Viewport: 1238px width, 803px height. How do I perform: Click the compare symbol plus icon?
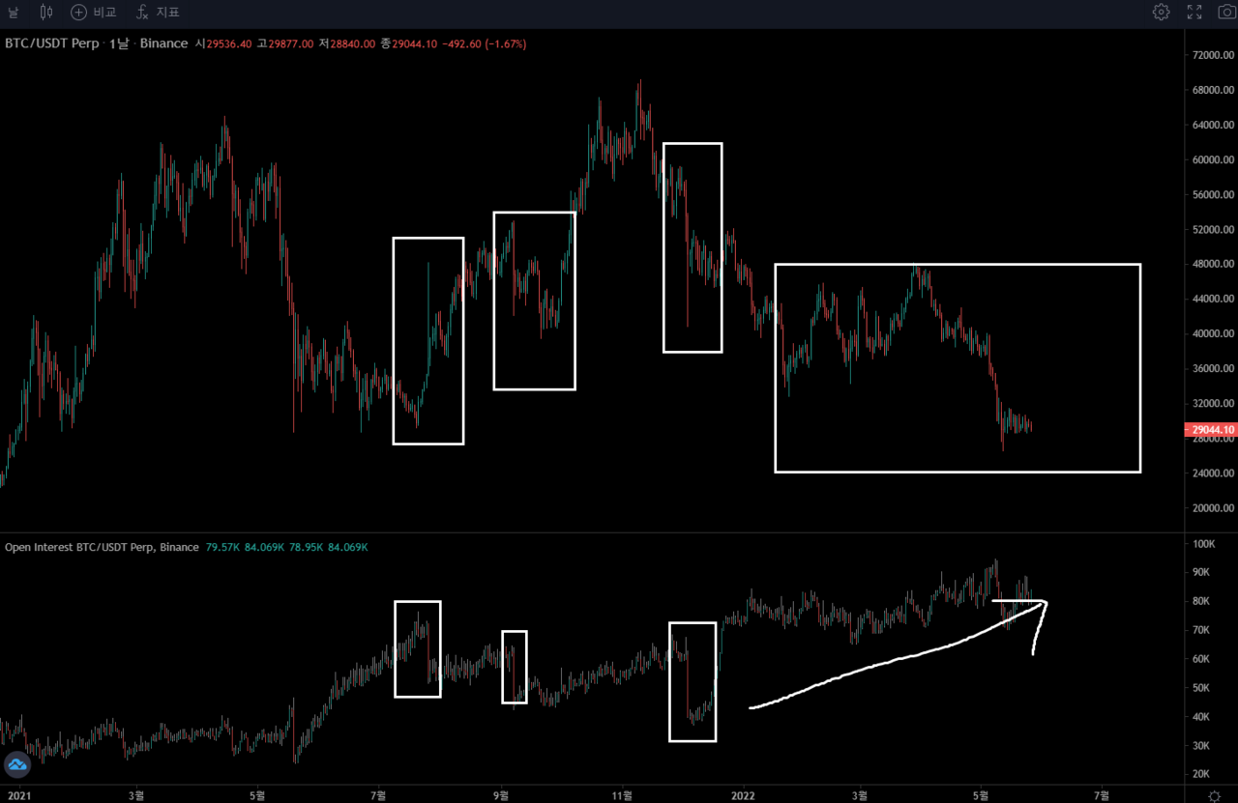(79, 13)
